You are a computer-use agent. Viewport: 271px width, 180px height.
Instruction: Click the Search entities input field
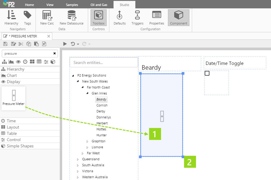click(104, 62)
